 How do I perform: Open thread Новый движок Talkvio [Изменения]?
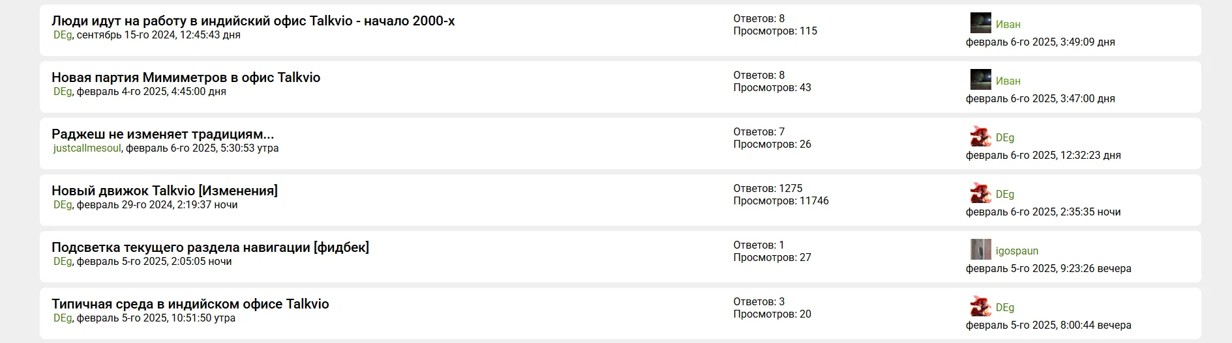tap(164, 191)
